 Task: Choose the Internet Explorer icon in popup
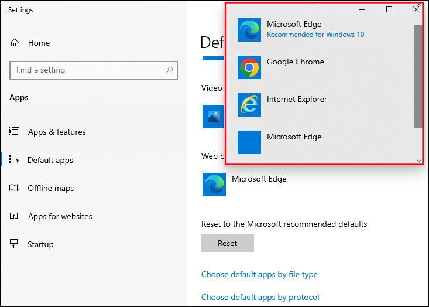pyautogui.click(x=249, y=105)
